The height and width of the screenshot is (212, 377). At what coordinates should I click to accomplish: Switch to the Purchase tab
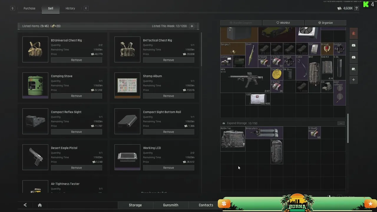[29, 8]
